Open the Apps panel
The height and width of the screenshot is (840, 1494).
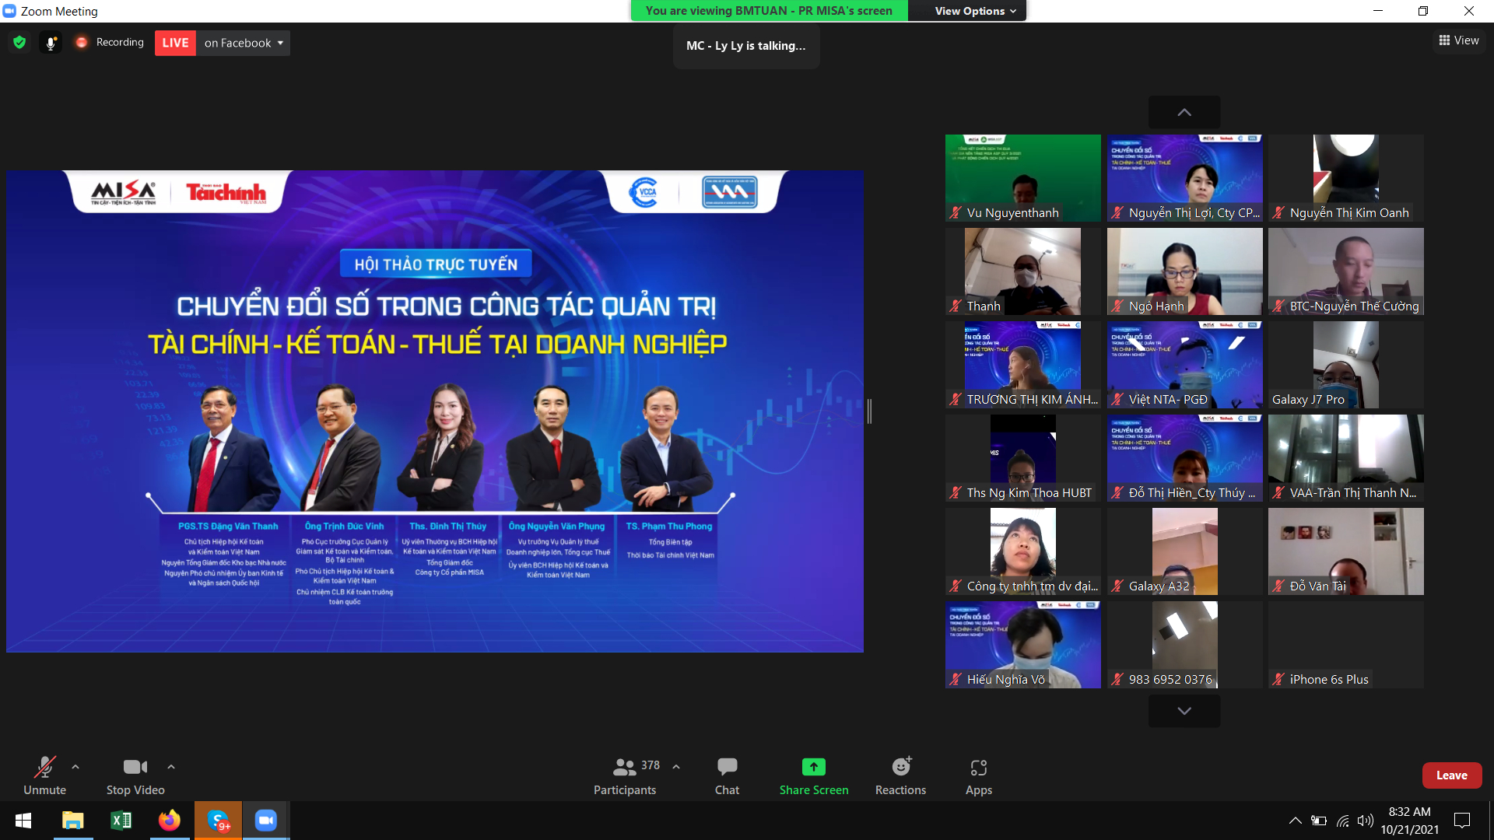click(x=978, y=776)
